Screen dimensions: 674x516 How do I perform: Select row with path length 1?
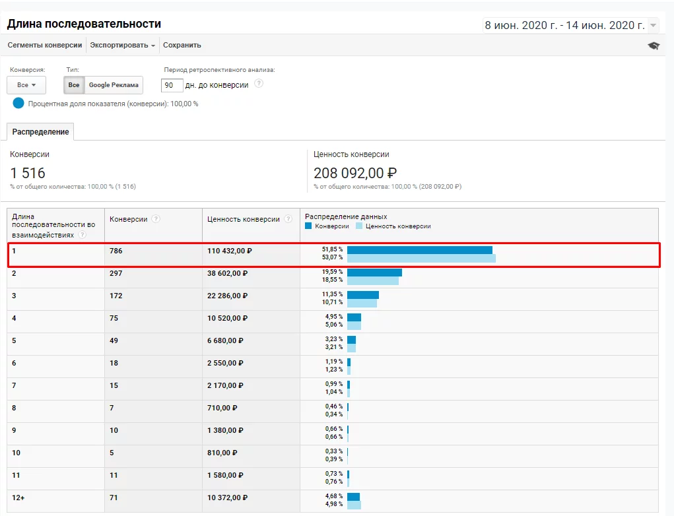coord(333,255)
